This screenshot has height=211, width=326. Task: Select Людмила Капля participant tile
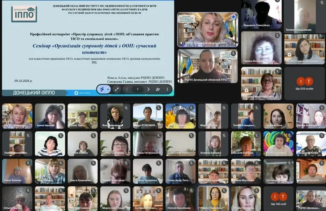click(x=311, y=144)
